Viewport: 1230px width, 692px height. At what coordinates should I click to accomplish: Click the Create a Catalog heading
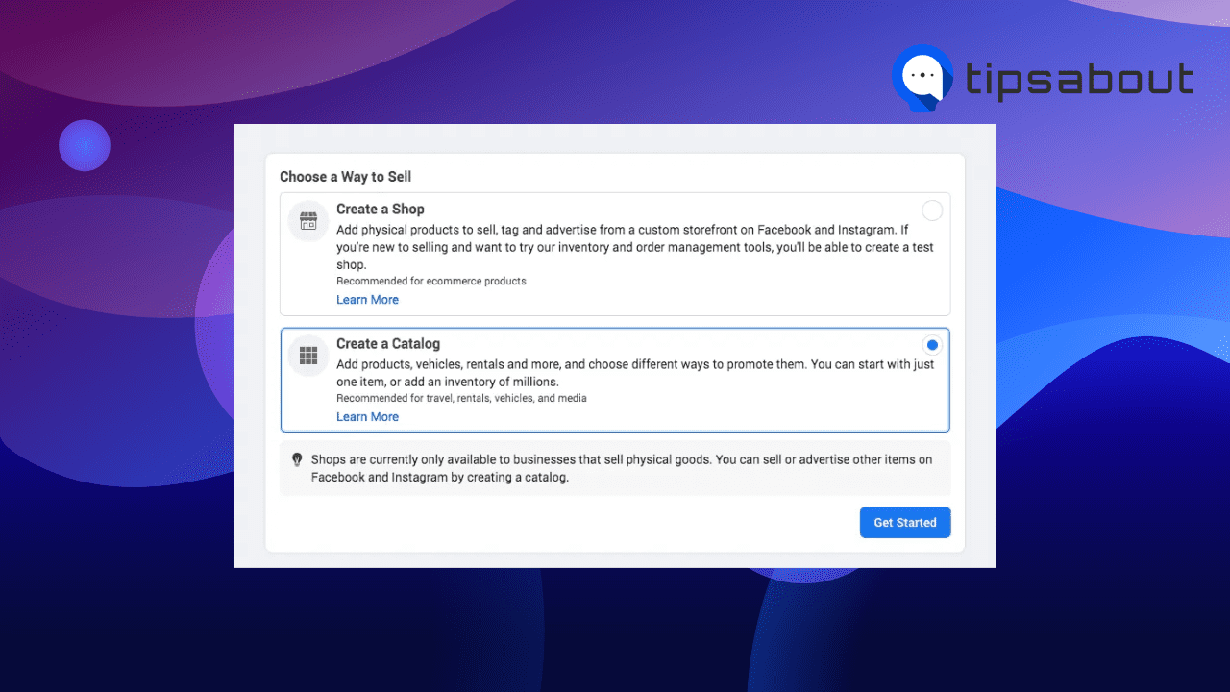click(x=388, y=344)
